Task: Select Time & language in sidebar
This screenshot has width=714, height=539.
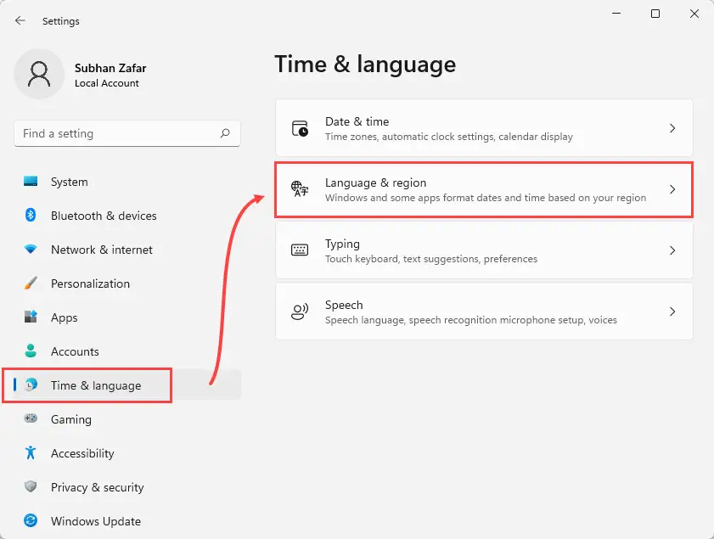Action: pyautogui.click(x=127, y=385)
